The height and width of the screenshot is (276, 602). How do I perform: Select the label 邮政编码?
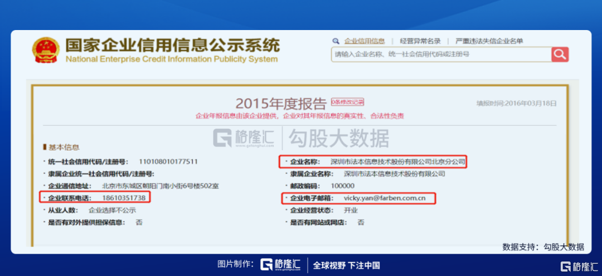click(305, 186)
